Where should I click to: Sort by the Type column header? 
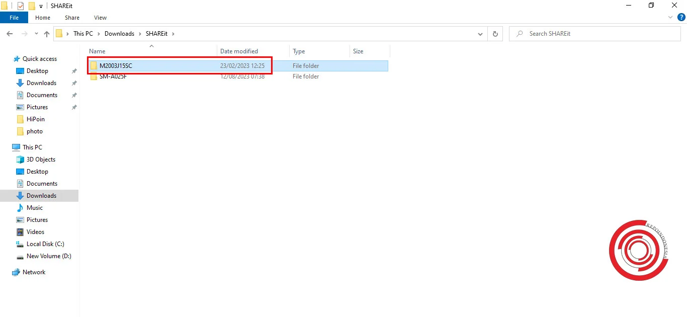coord(320,51)
